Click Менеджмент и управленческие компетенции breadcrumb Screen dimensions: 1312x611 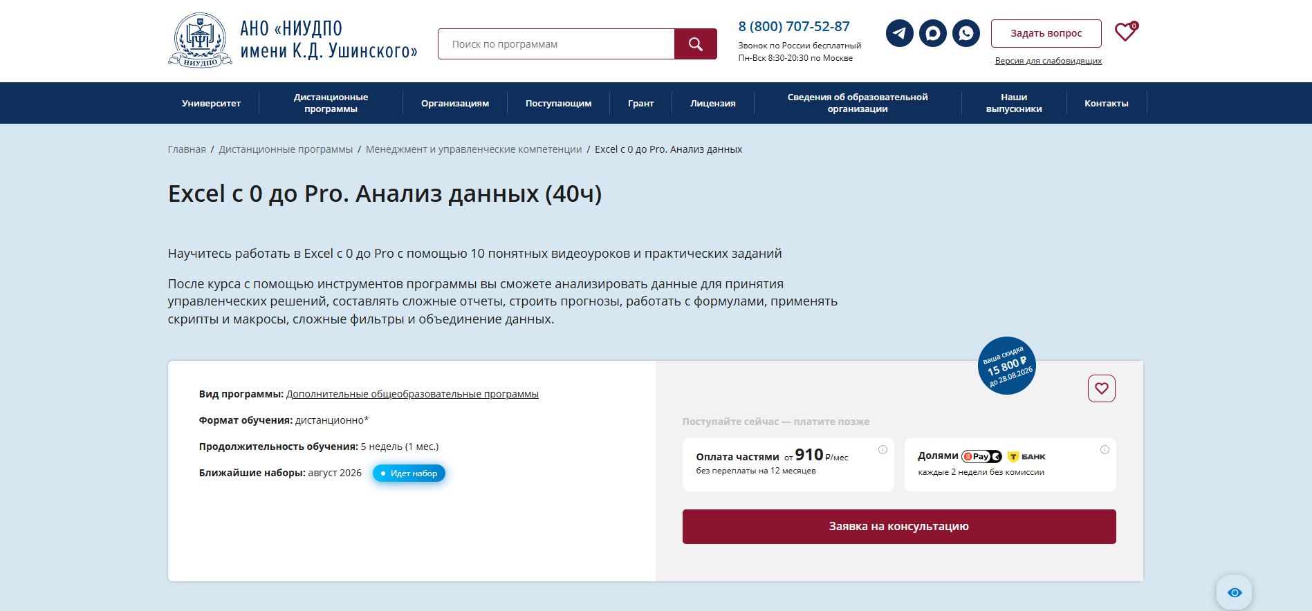(x=474, y=149)
